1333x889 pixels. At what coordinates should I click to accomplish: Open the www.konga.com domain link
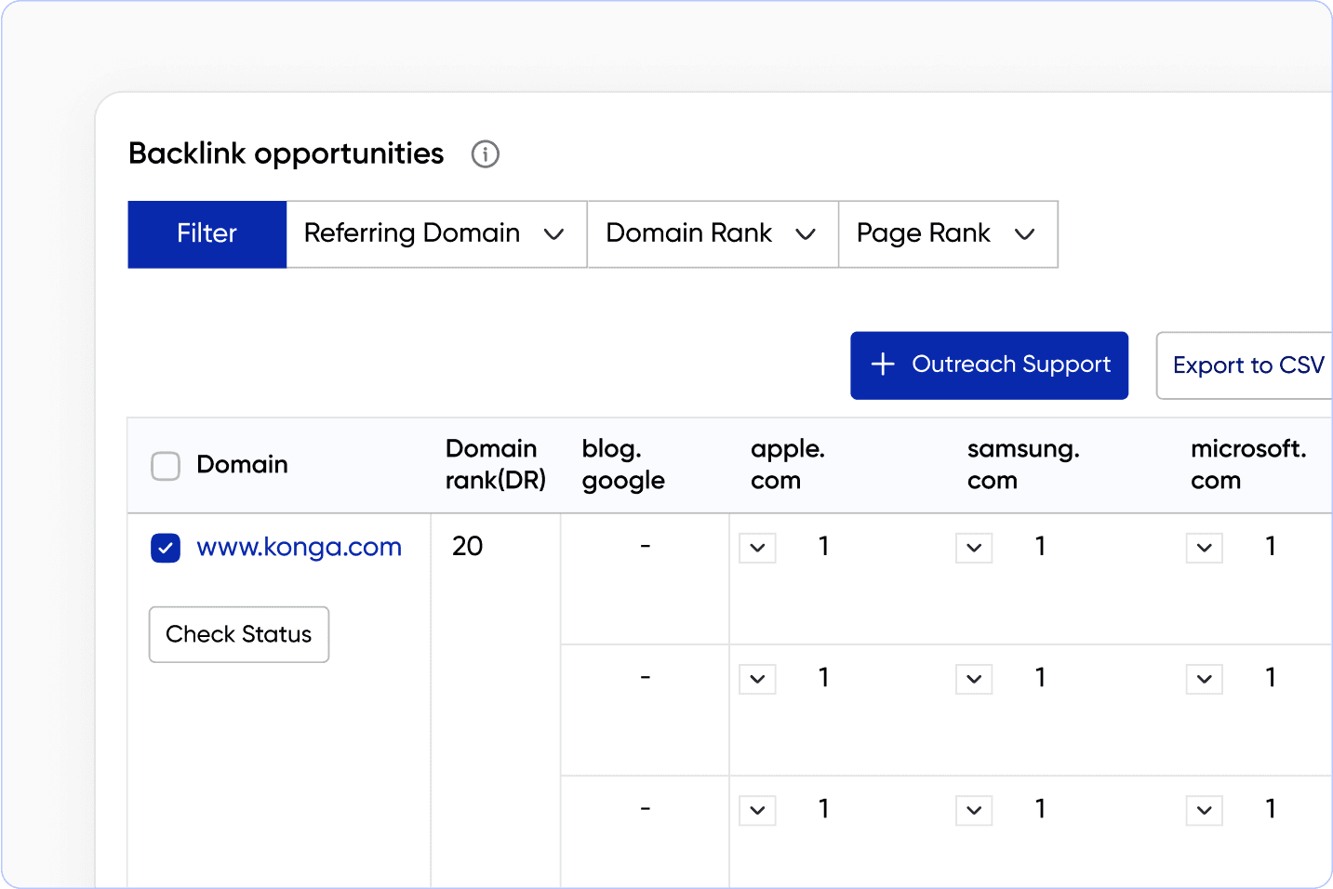(x=299, y=547)
